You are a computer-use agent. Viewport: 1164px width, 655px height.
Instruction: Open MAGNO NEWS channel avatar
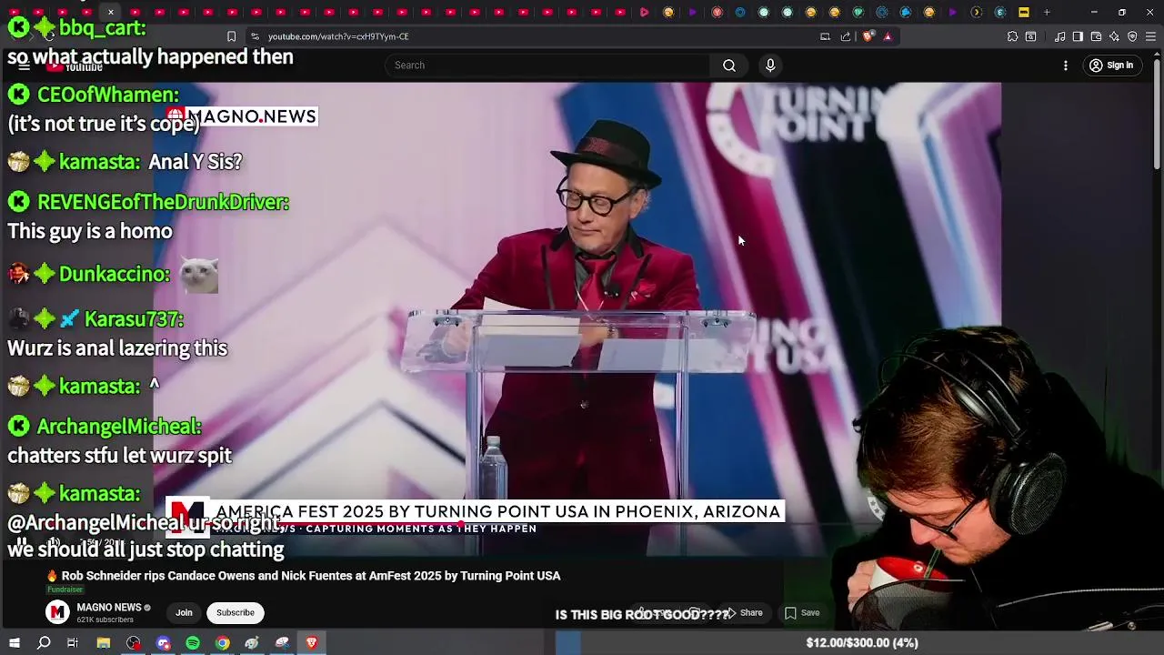(x=57, y=613)
